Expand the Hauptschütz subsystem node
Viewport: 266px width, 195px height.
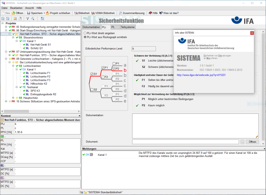tap(13, 98)
